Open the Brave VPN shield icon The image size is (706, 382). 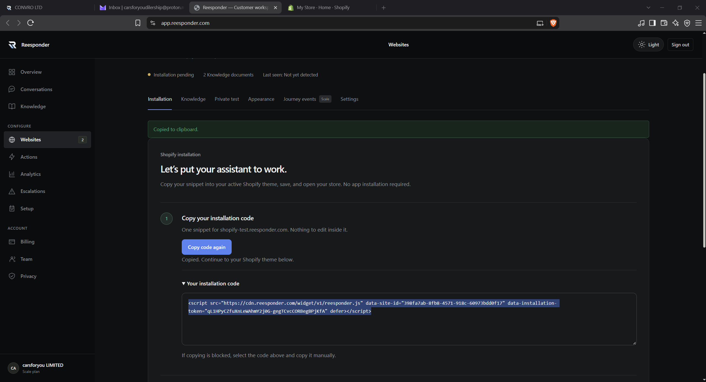click(x=687, y=23)
